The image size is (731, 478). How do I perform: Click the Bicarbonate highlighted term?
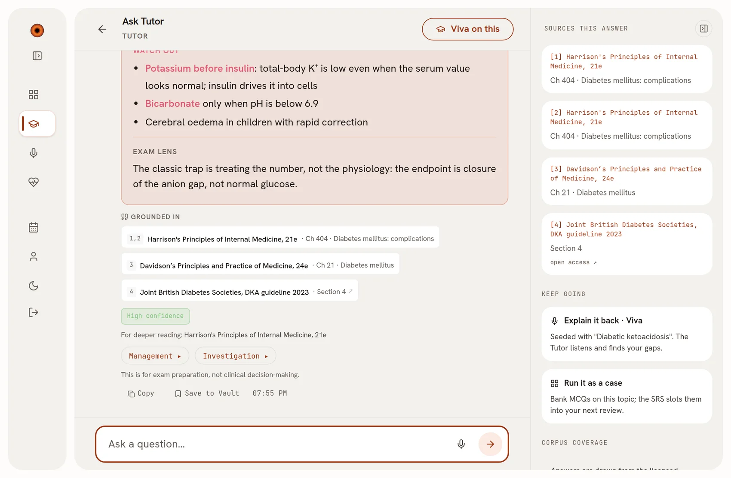point(172,104)
